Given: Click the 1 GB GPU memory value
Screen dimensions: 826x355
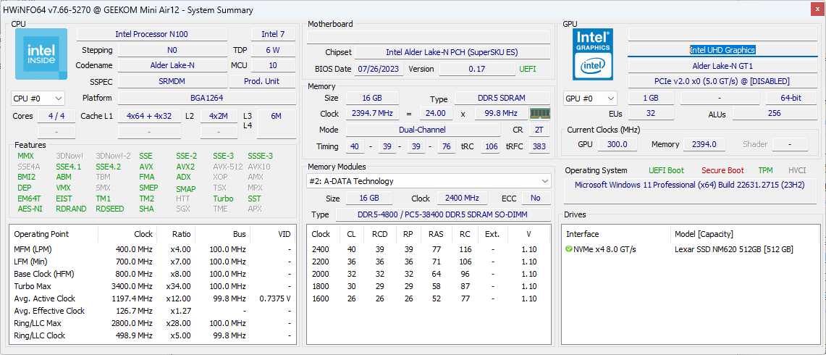Looking at the screenshot, I should point(651,98).
